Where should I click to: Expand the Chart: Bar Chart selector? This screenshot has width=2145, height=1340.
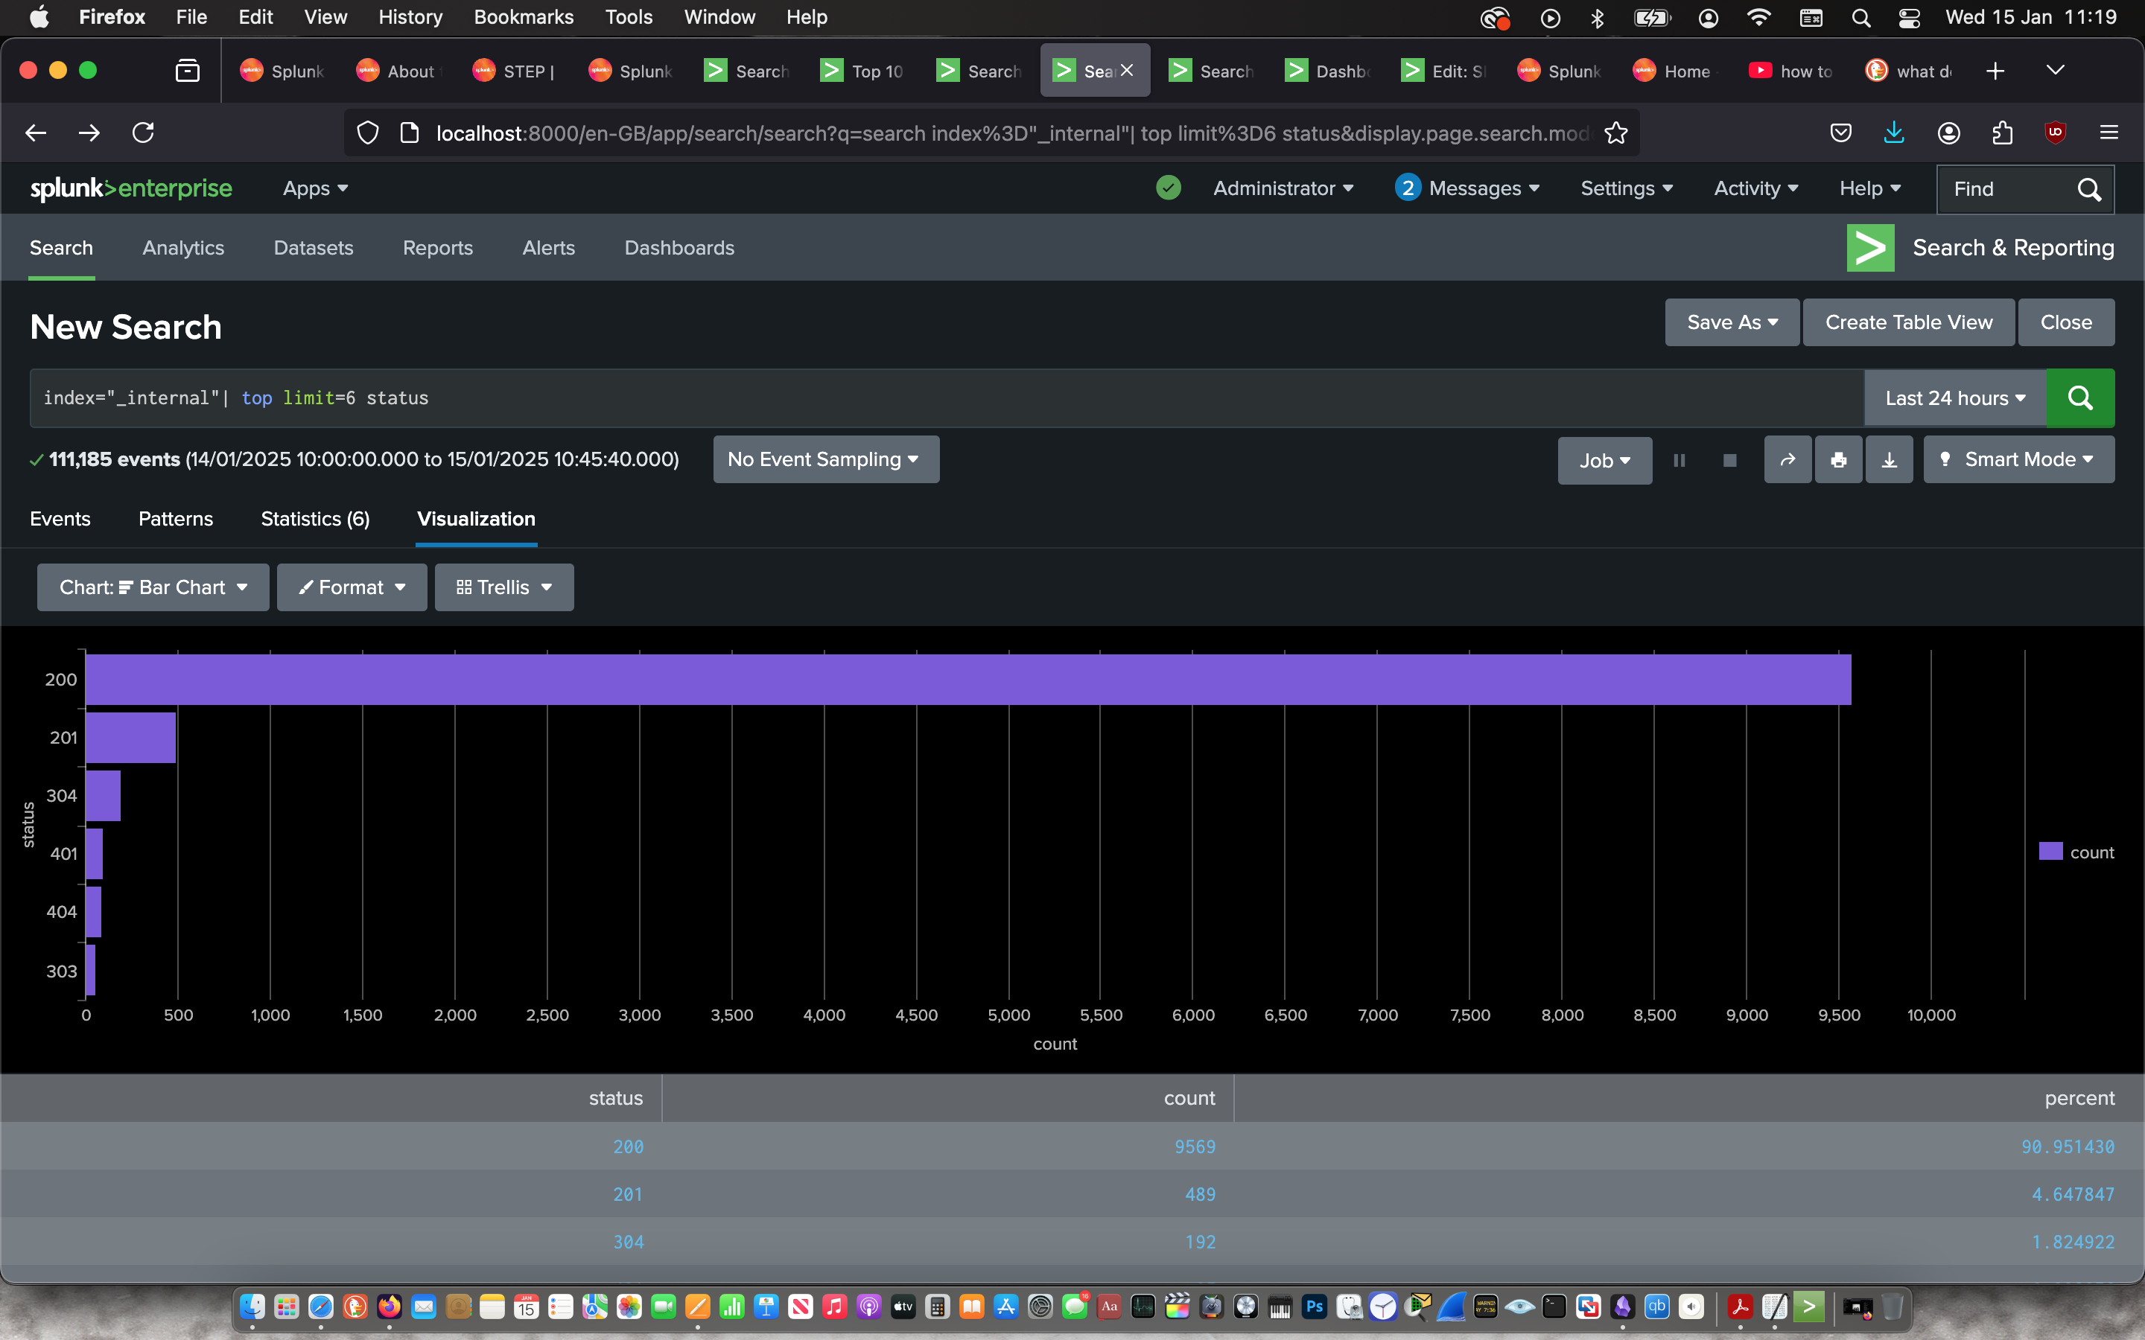pos(153,587)
